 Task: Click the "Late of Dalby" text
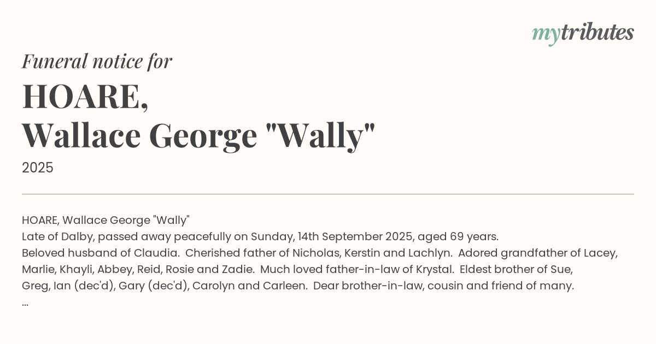coord(57,237)
